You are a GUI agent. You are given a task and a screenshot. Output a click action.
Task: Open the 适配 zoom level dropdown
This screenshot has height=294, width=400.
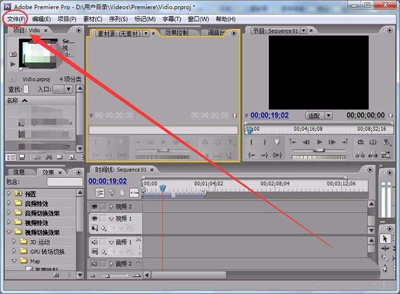(x=329, y=116)
